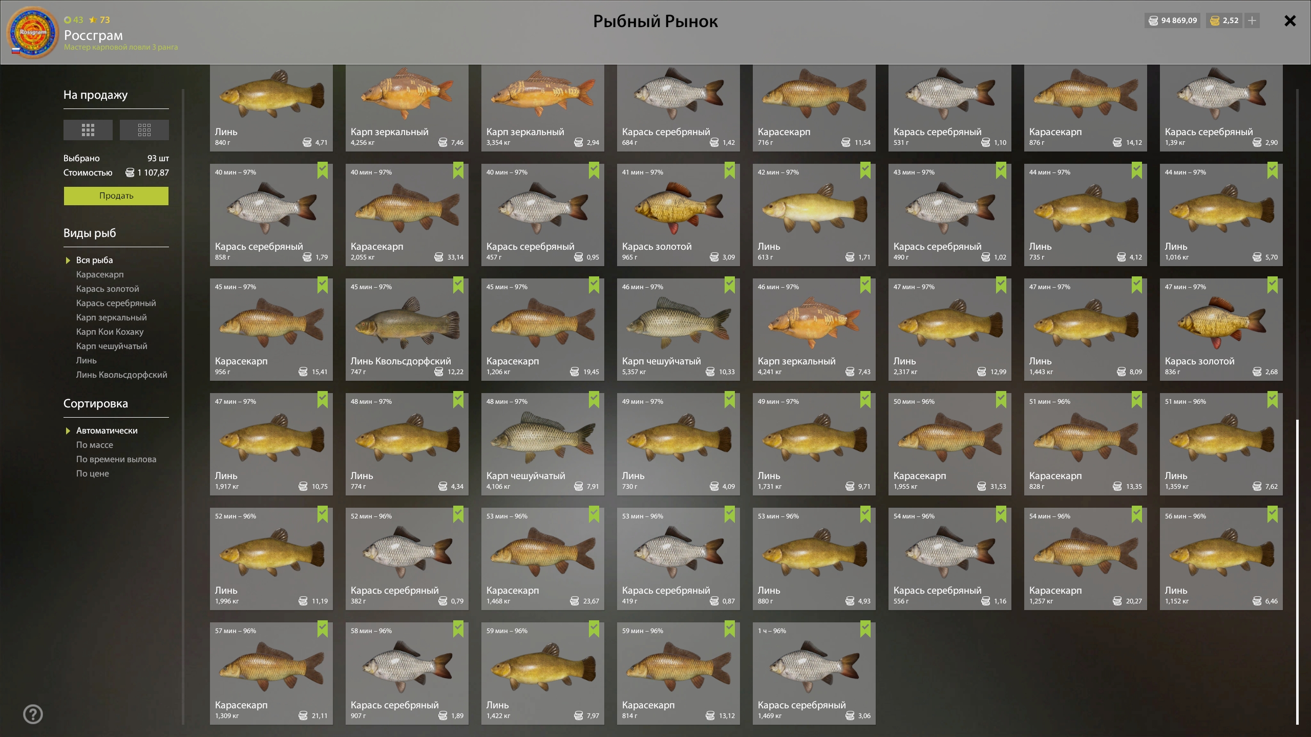Sort fish По цене

coord(92,473)
